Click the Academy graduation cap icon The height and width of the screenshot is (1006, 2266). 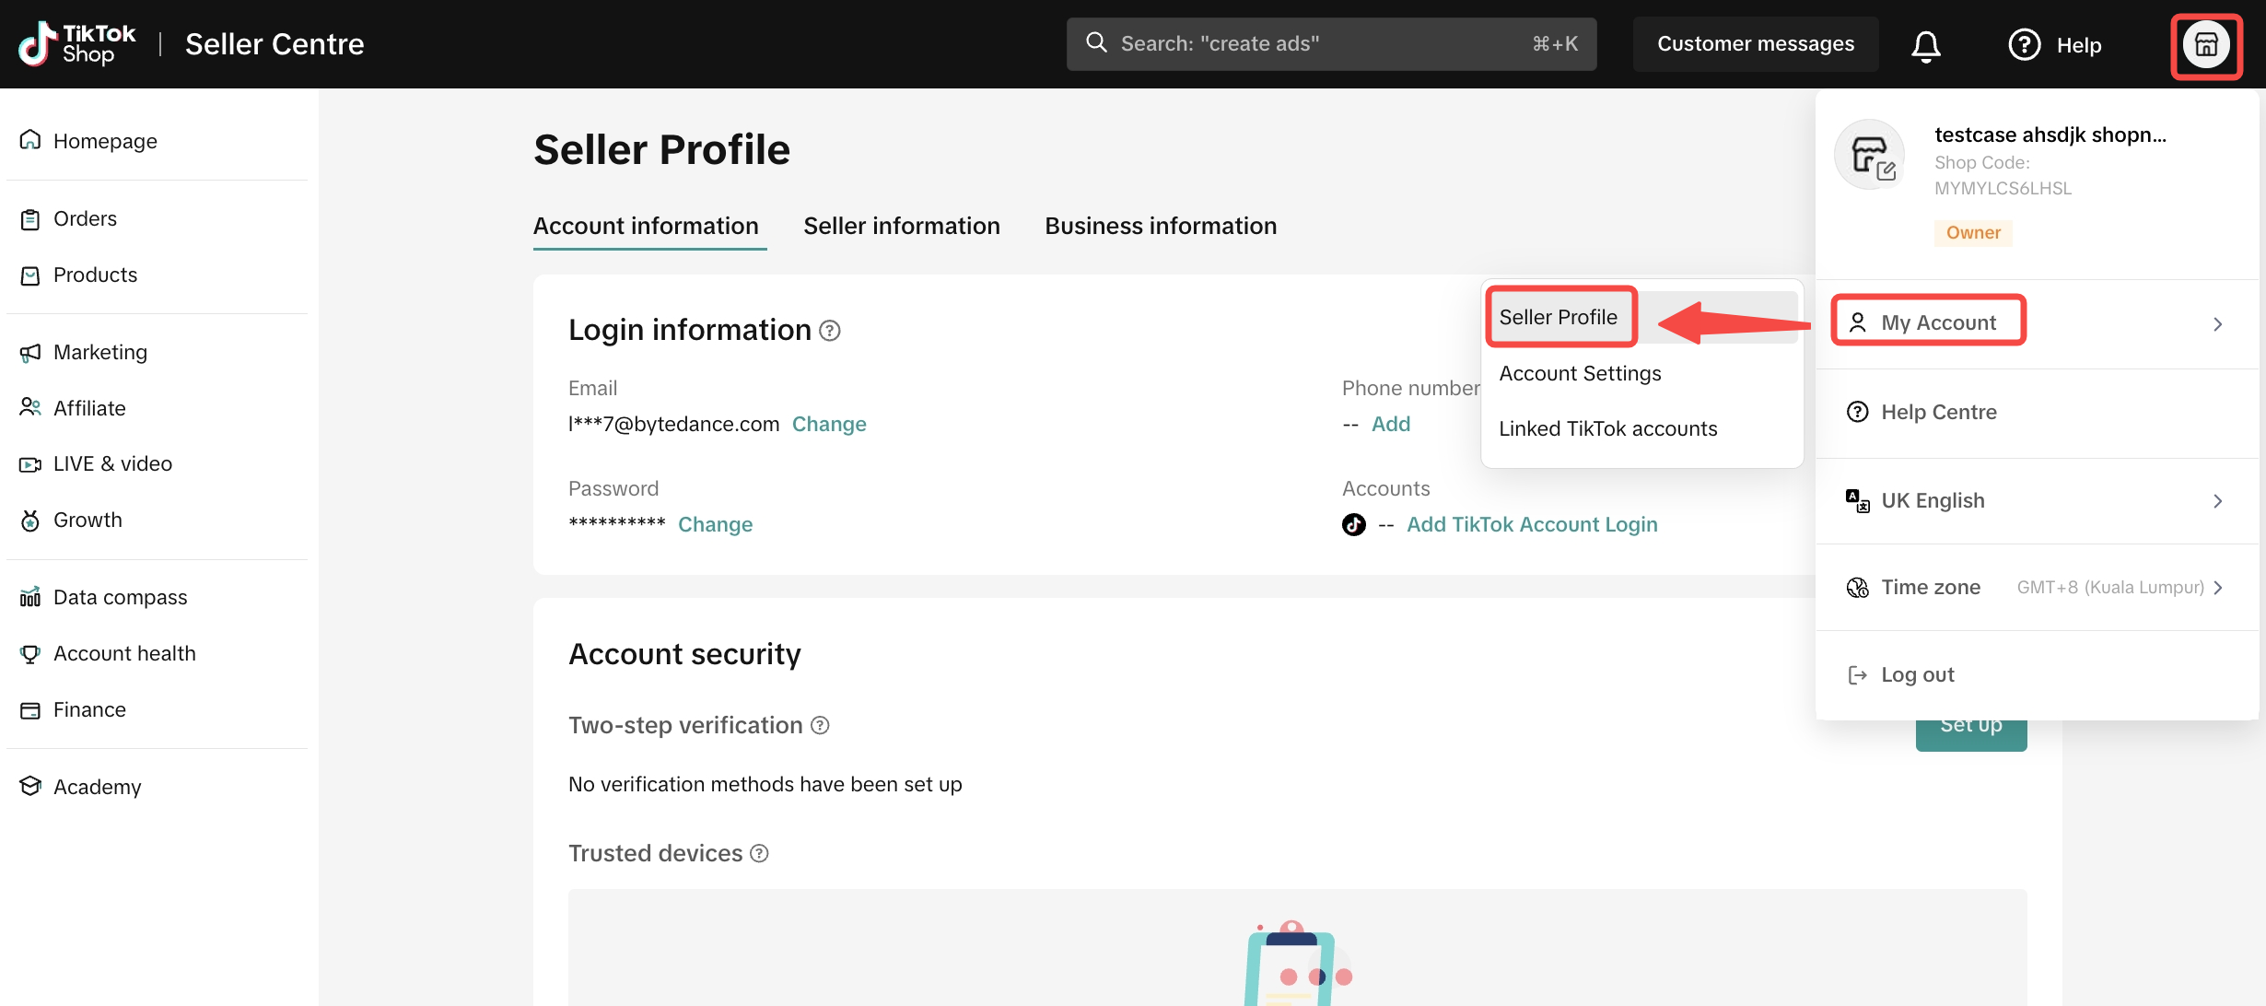click(30, 786)
